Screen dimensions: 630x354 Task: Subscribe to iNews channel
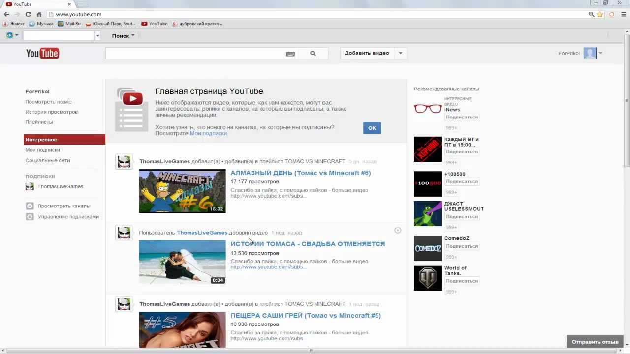(x=462, y=118)
